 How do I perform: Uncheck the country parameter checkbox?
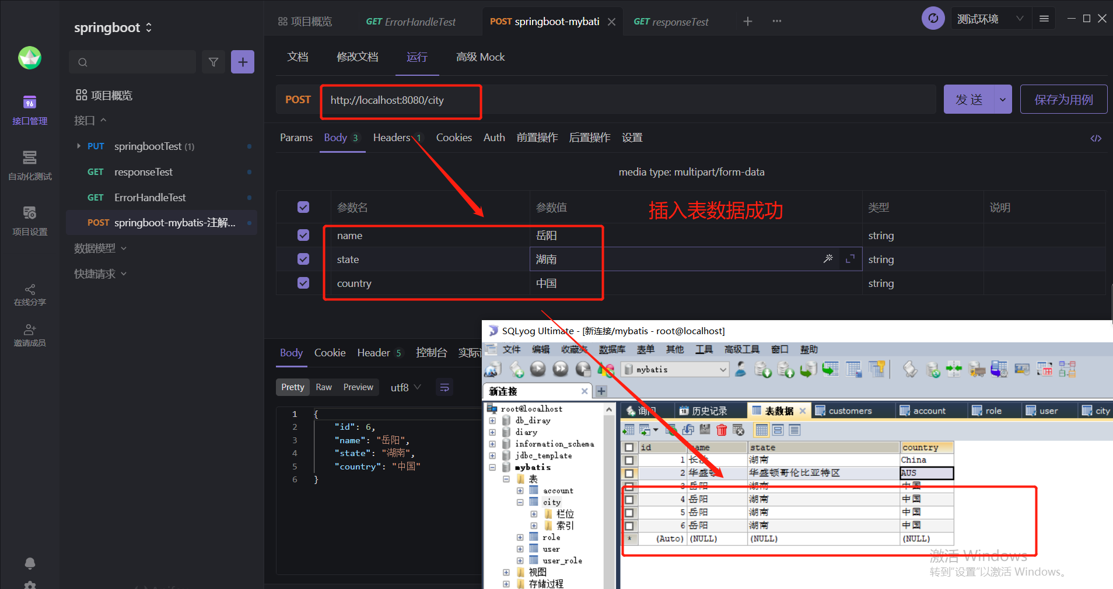point(303,283)
